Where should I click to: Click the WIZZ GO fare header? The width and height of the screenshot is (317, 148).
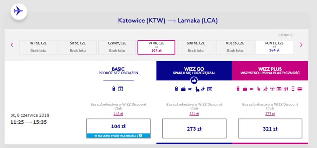194,71
